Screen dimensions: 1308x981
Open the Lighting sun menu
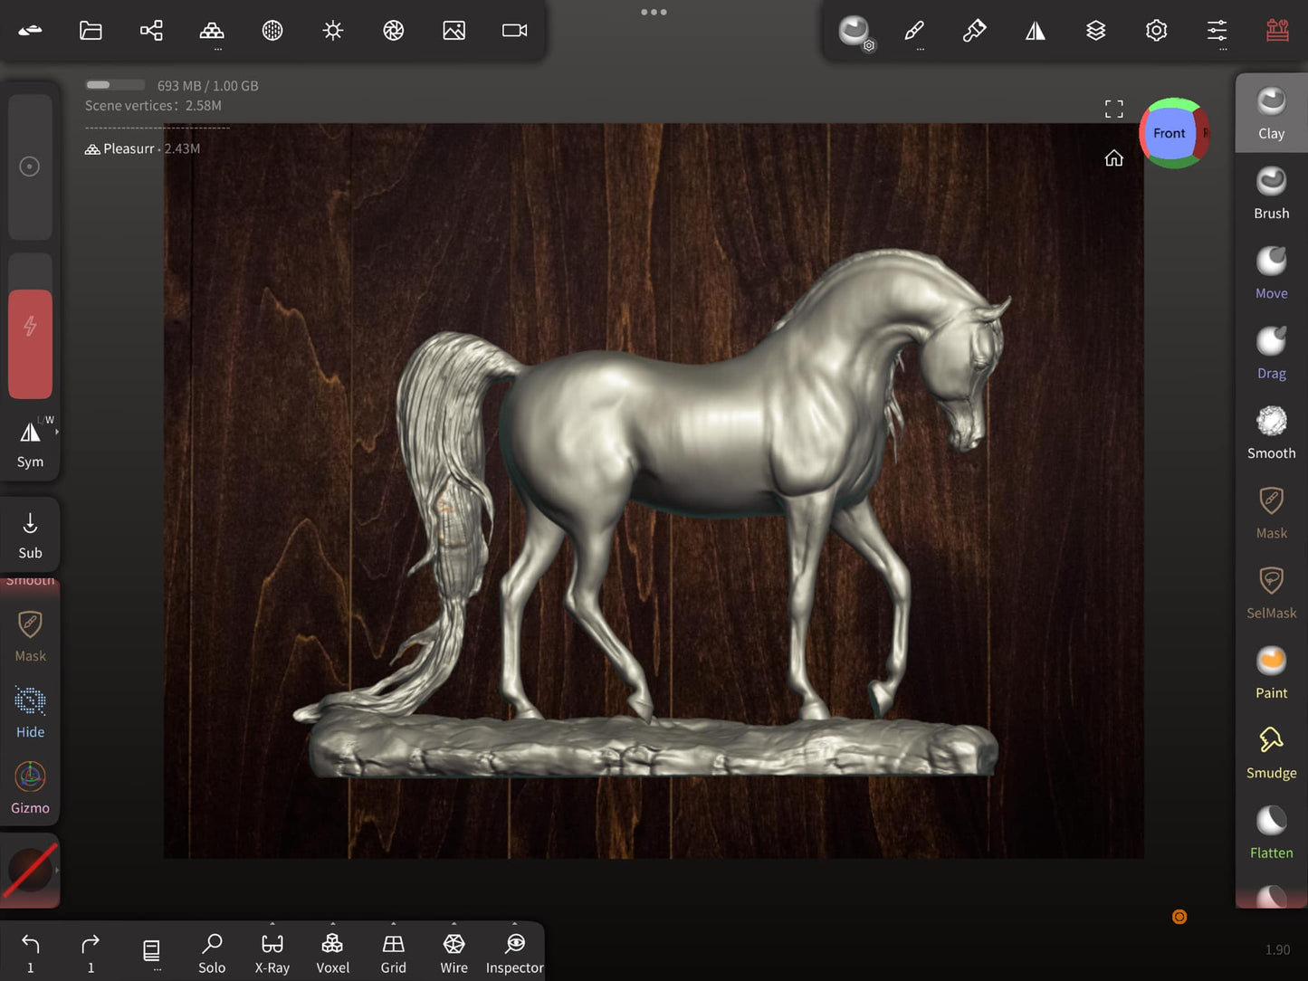[x=333, y=31]
